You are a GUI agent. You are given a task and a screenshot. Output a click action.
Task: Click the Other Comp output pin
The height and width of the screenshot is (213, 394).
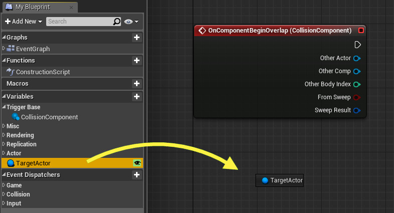click(357, 72)
